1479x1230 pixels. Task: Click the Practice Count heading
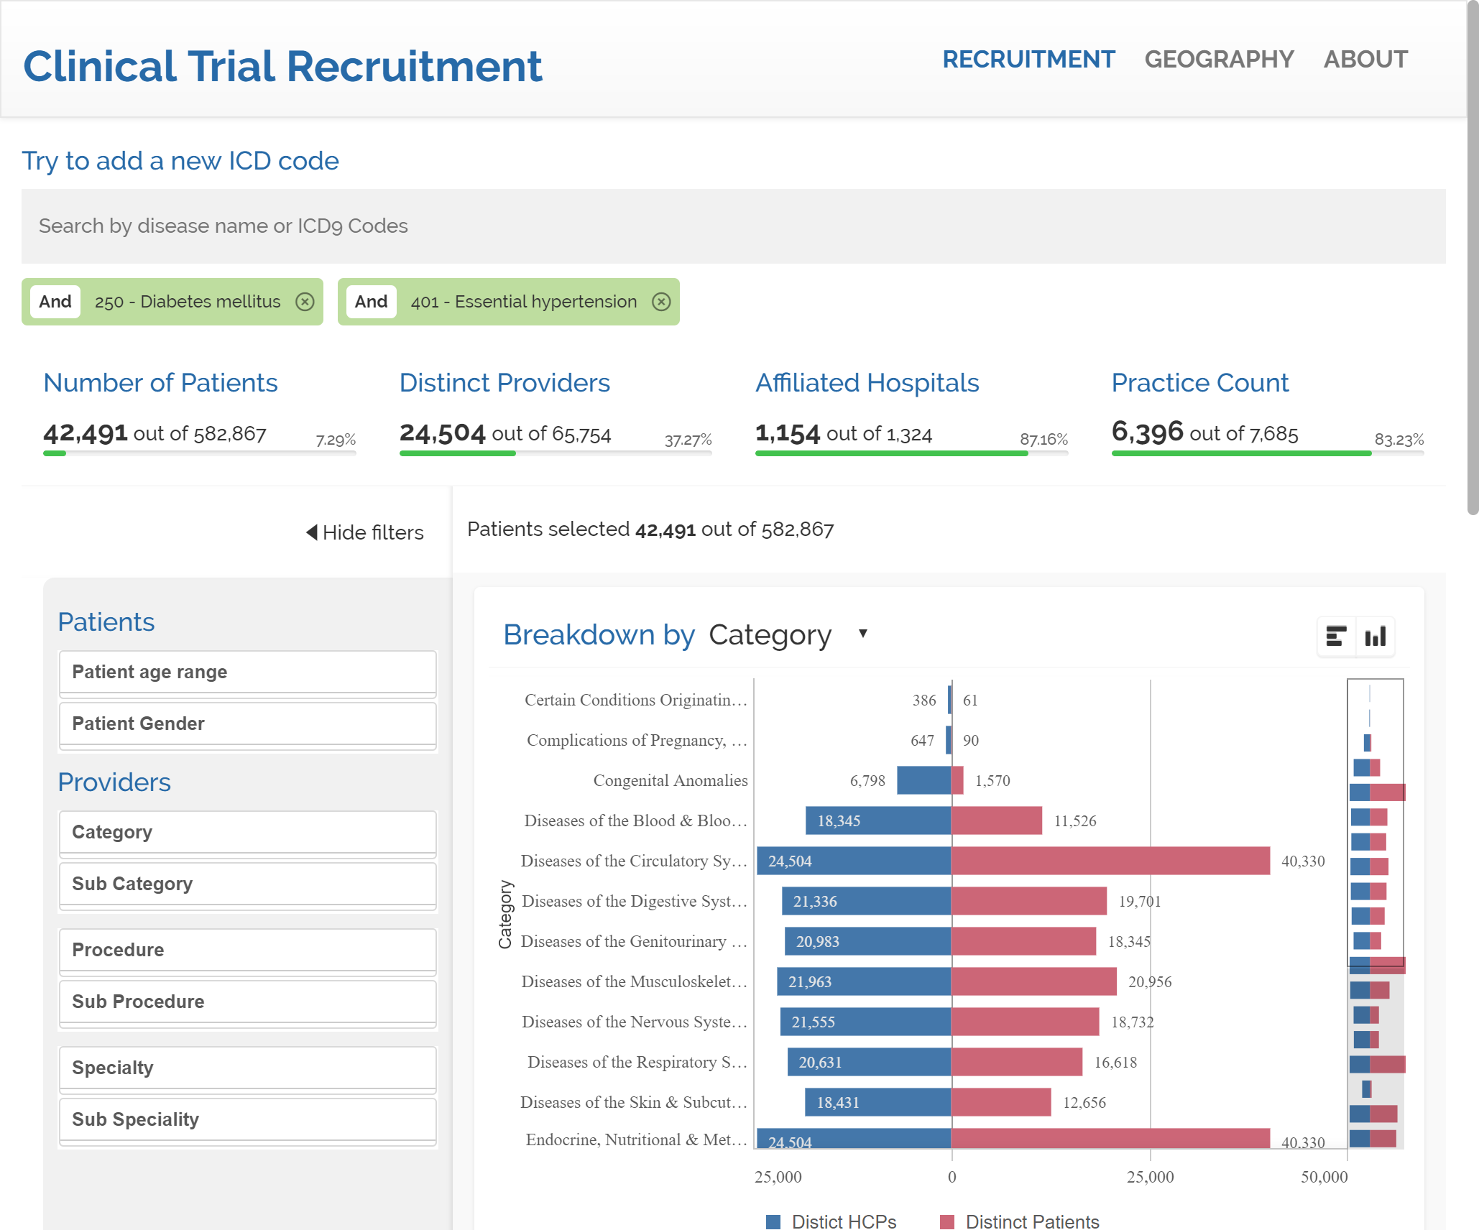tap(1200, 383)
